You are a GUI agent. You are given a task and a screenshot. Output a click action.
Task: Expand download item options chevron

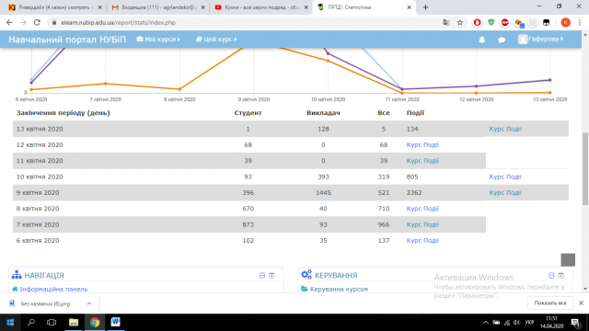(x=89, y=303)
